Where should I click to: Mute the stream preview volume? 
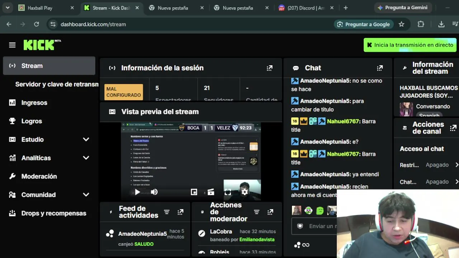pos(154,192)
